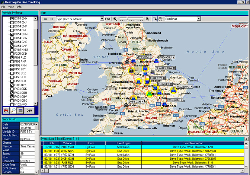This screenshot has width=250, height=175.
Task: Open the File menu
Action: point(3,7)
